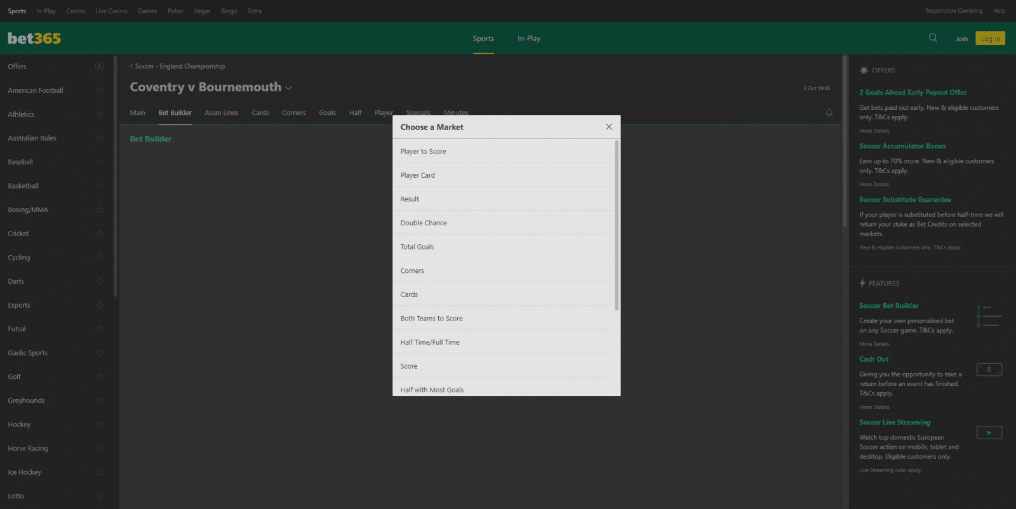Toggle favourite star for Cricket

coord(99,234)
